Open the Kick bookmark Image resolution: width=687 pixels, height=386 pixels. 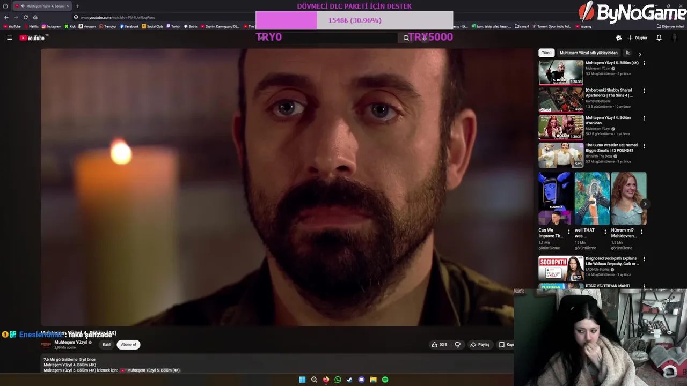pyautogui.click(x=70, y=26)
